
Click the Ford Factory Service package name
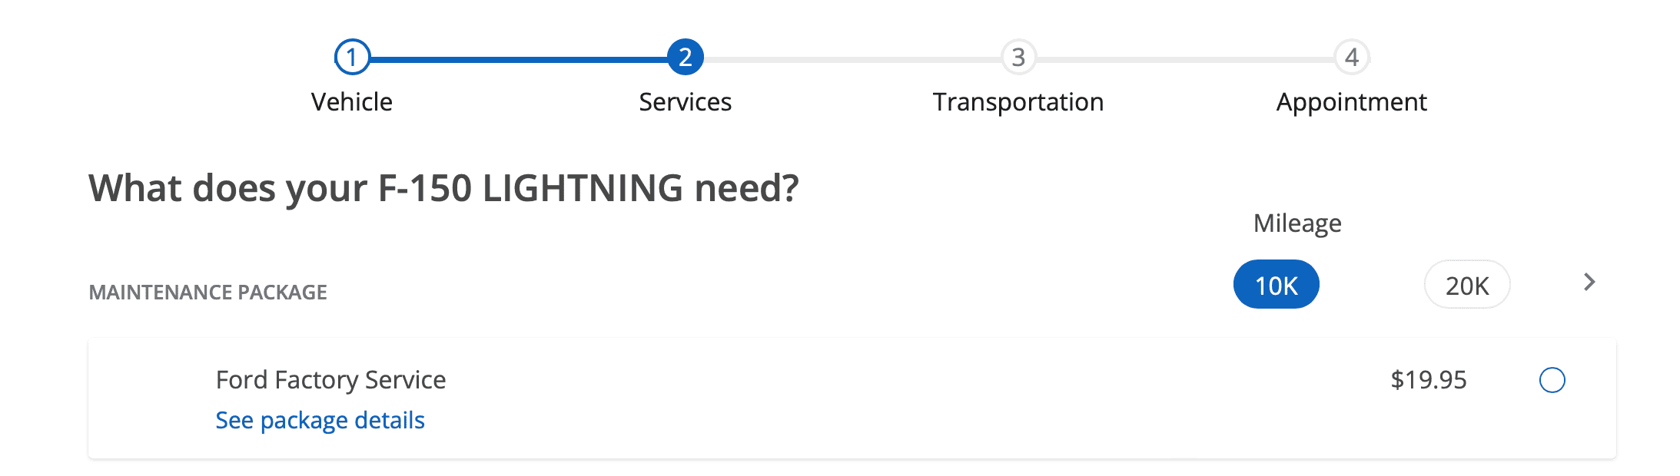(330, 380)
